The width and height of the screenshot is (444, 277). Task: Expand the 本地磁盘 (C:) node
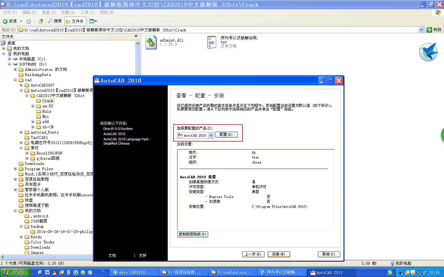9,59
